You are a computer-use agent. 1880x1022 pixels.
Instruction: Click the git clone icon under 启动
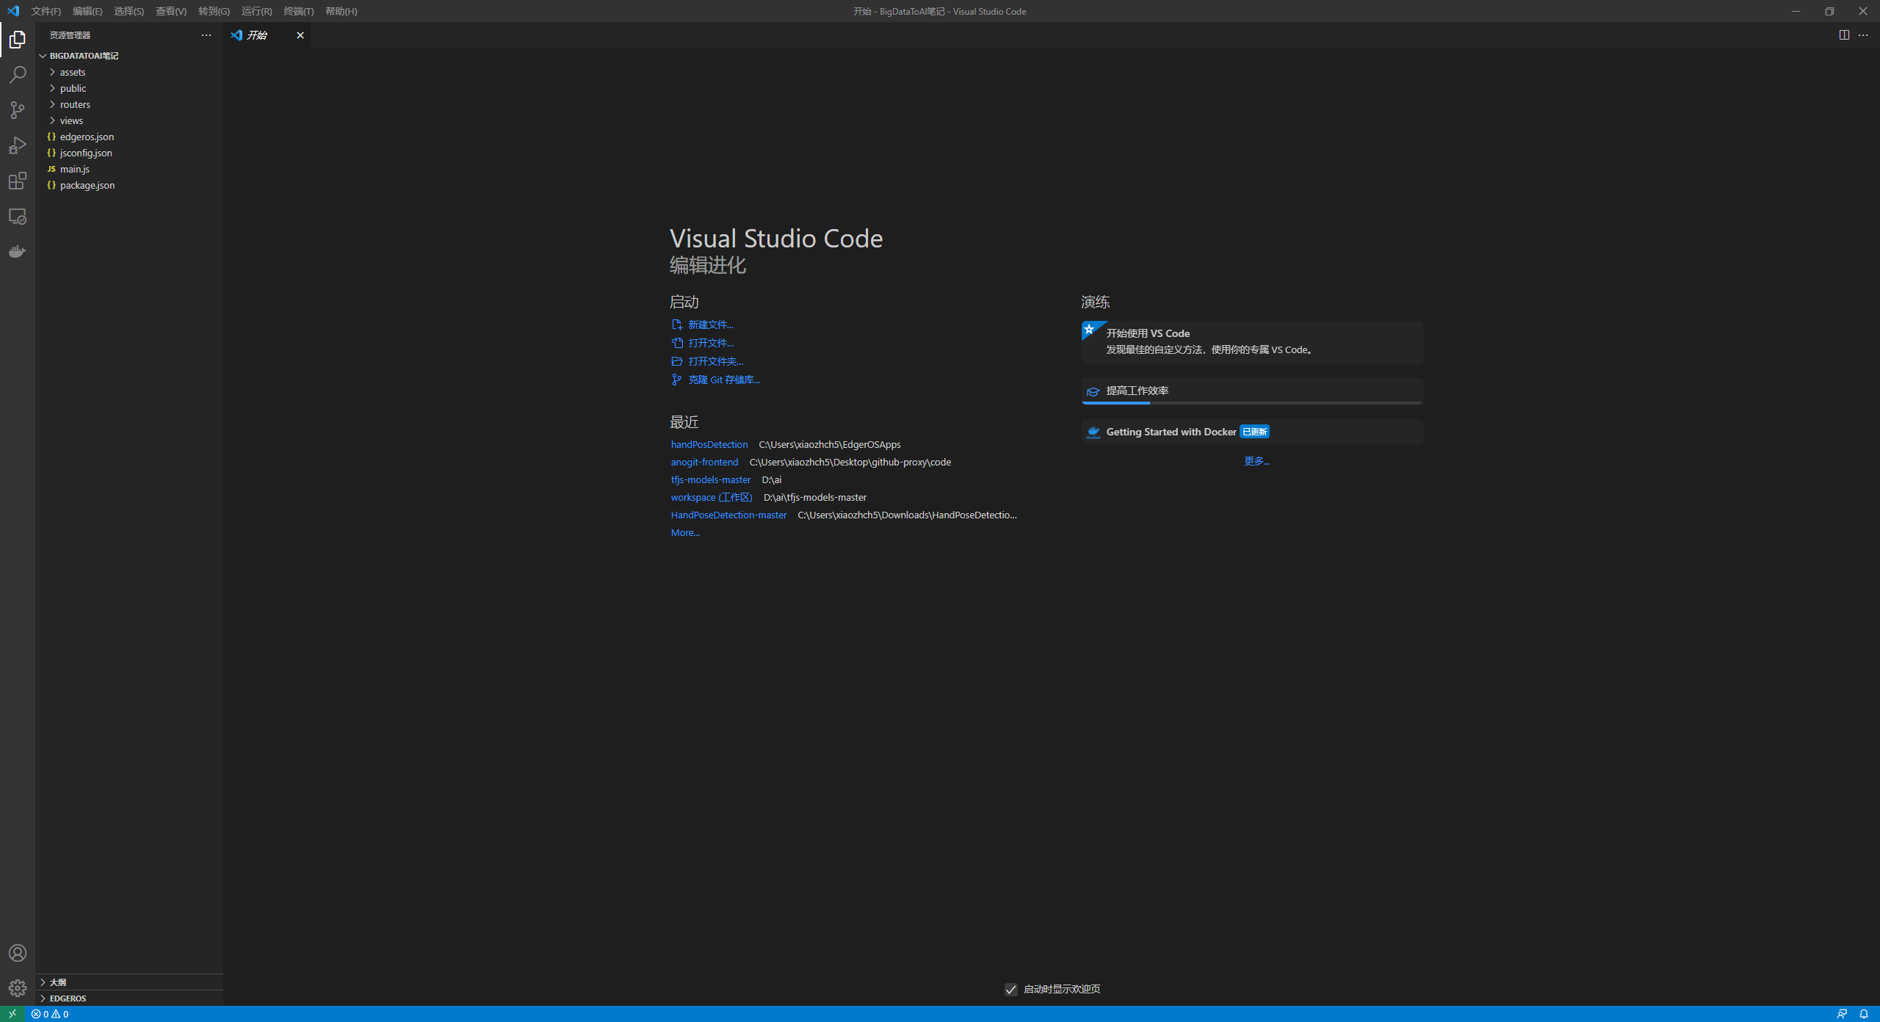point(677,380)
